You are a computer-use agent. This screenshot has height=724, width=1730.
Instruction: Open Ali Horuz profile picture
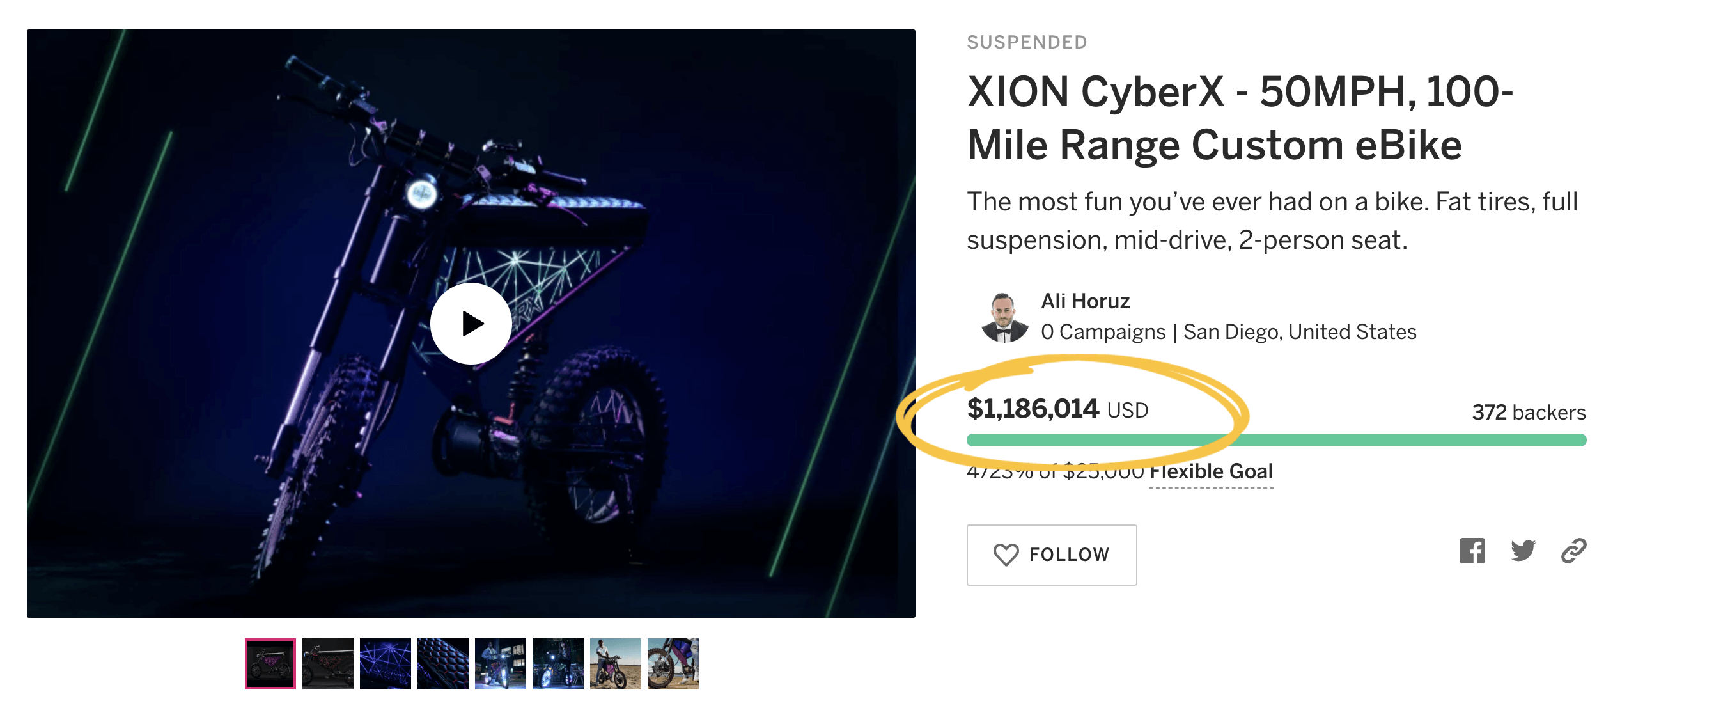click(1004, 317)
